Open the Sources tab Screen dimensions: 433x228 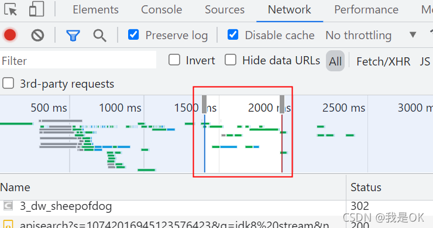(225, 10)
